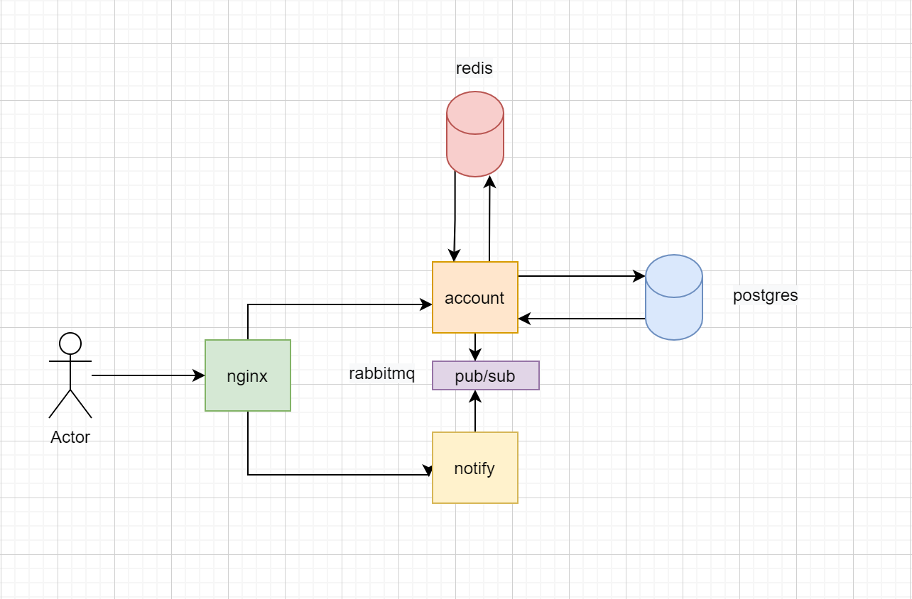Select the arrow from notify to pub/sub
This screenshot has height=599, width=912.
tap(475, 411)
